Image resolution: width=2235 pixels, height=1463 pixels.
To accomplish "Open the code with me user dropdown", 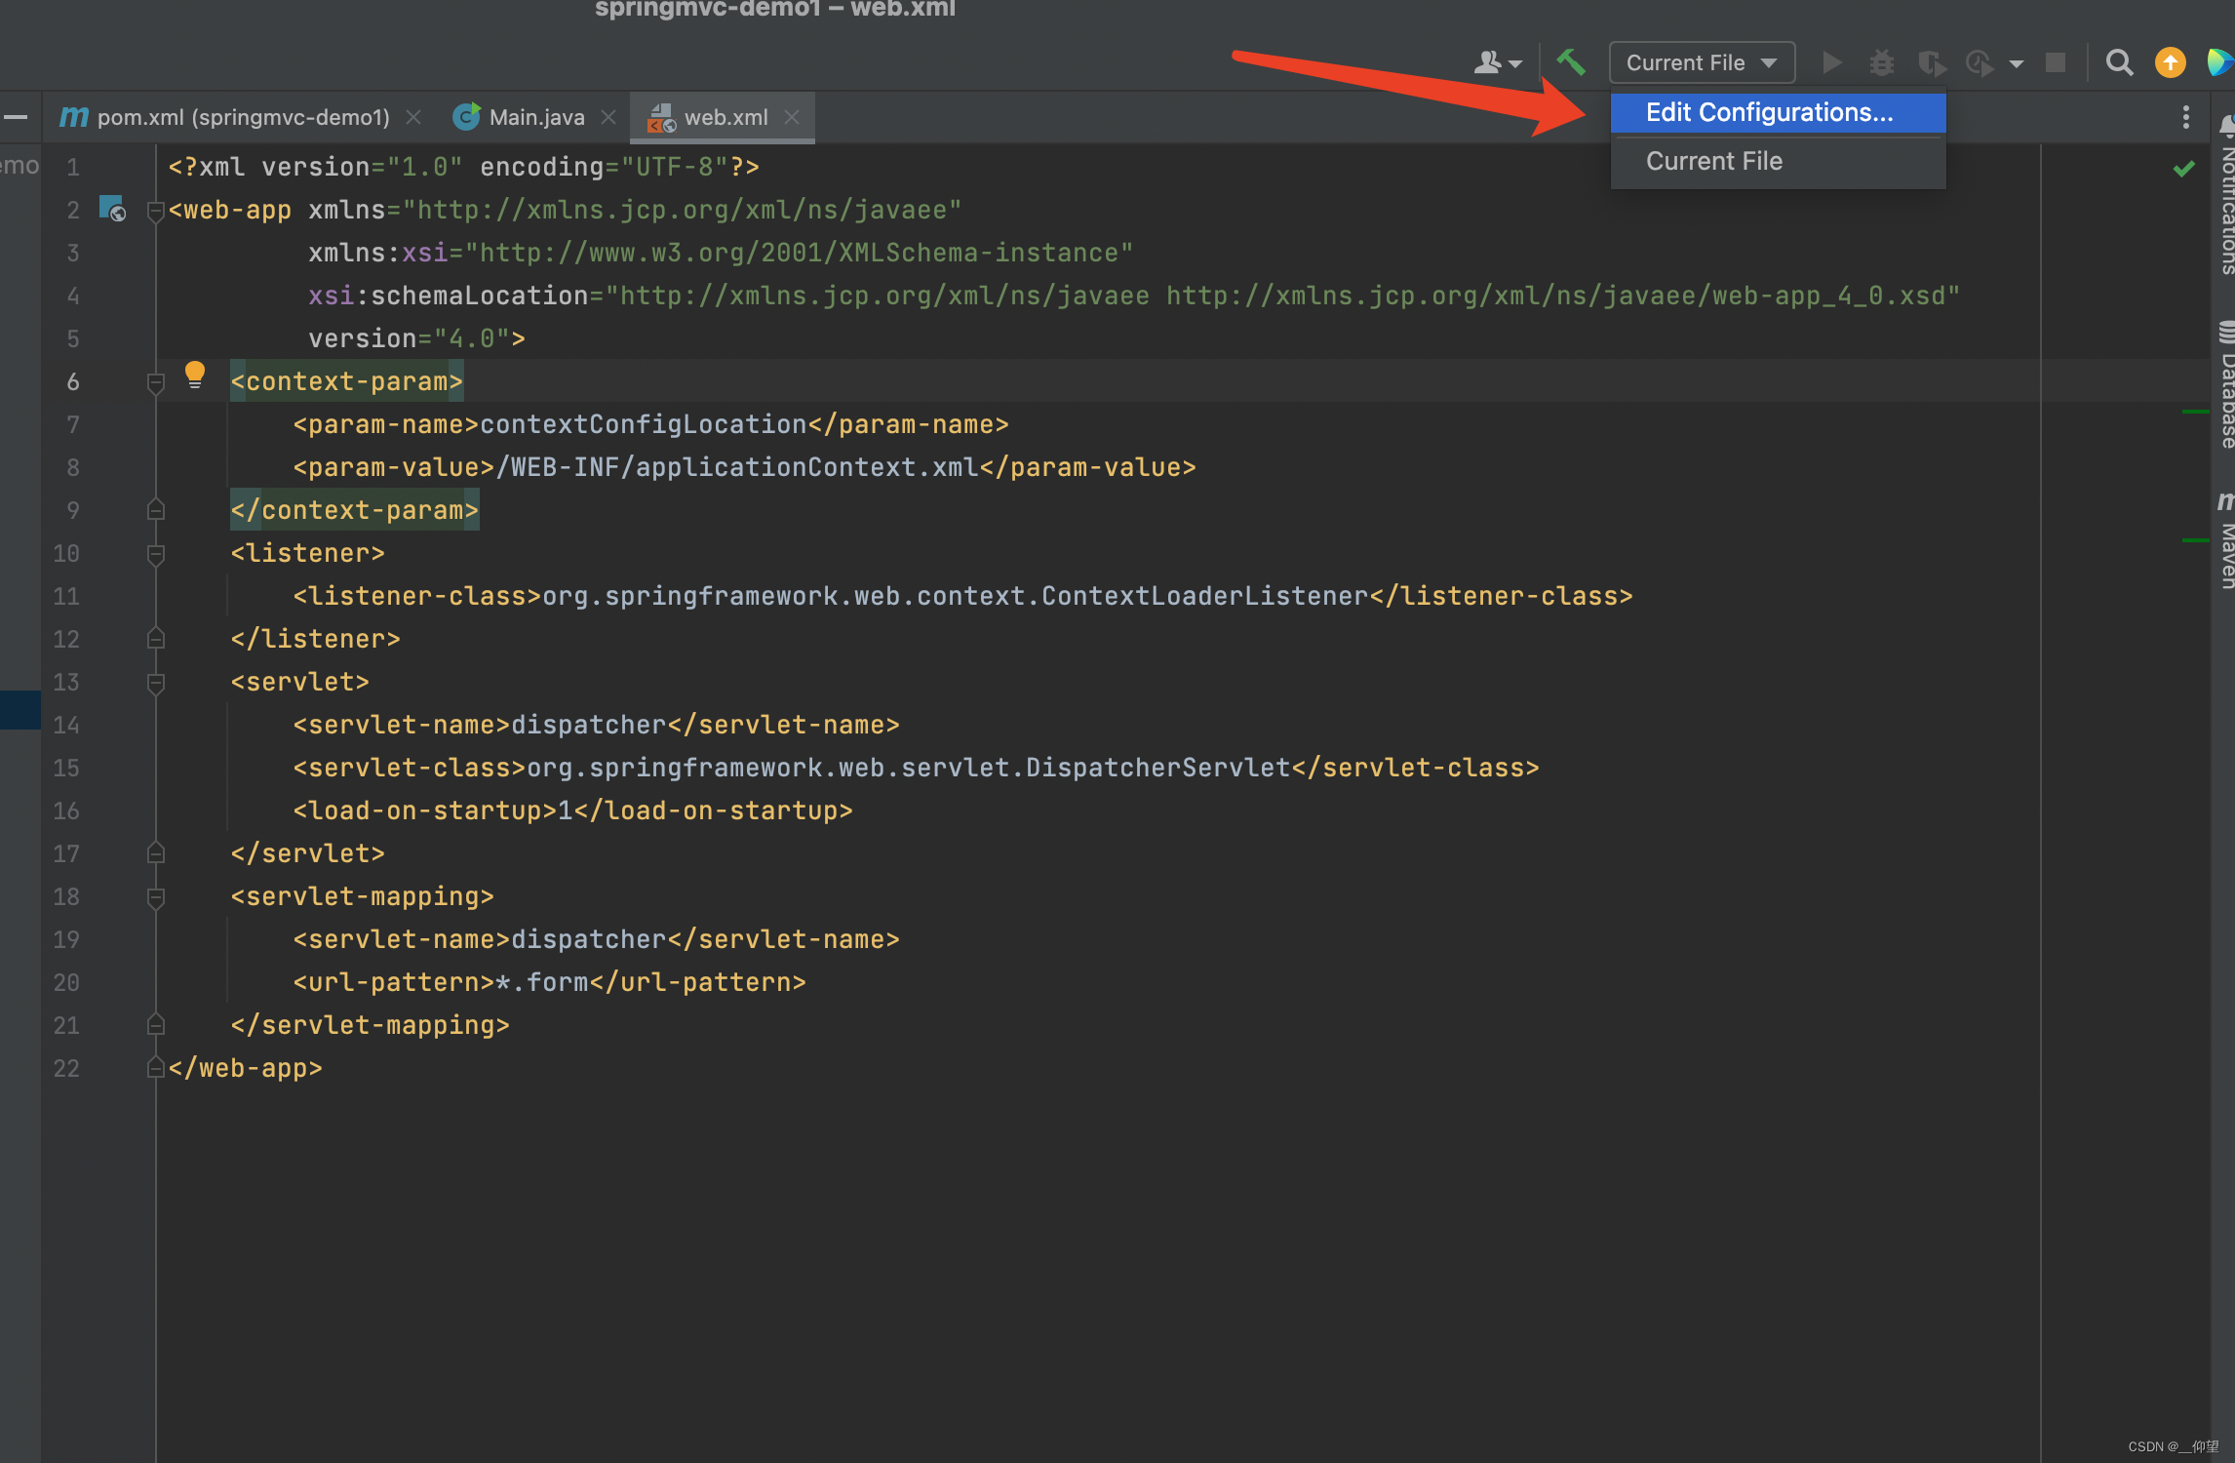I will pyautogui.click(x=1497, y=62).
